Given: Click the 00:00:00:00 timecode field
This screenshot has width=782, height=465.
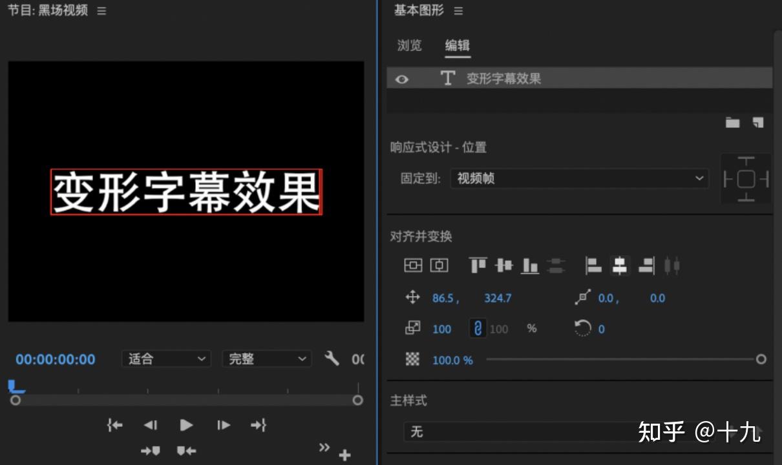Looking at the screenshot, I should pos(55,359).
